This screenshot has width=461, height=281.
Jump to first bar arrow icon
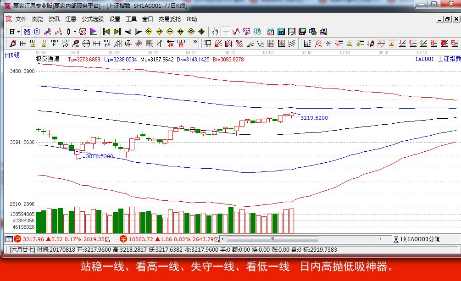pyautogui.click(x=106, y=32)
